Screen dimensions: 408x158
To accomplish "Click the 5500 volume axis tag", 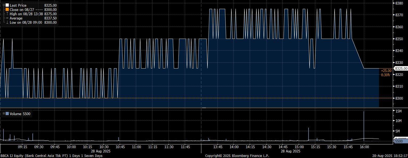I will [400, 141].
